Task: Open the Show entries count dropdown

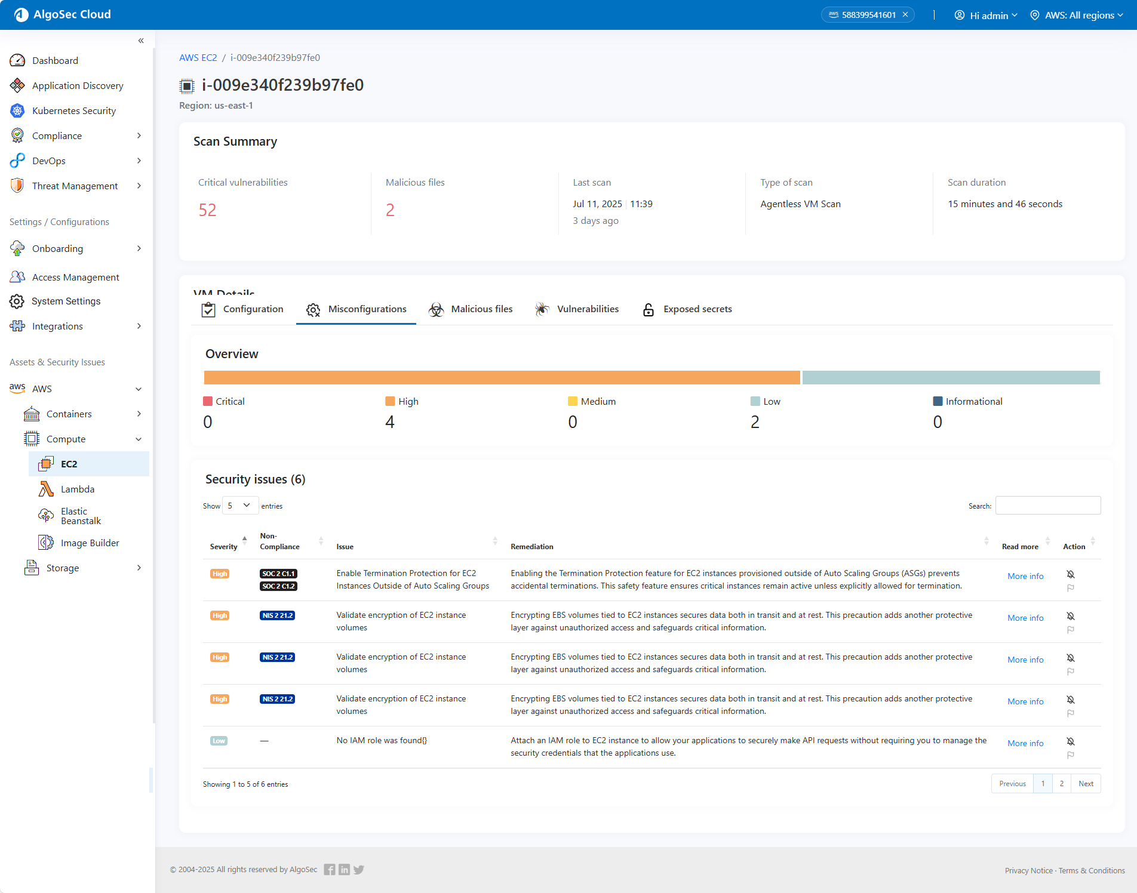Action: point(240,506)
